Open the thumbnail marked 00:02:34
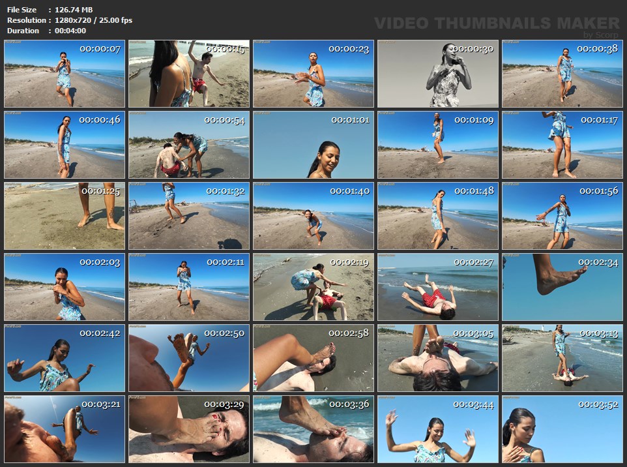The height and width of the screenshot is (467, 627). pyautogui.click(x=562, y=287)
